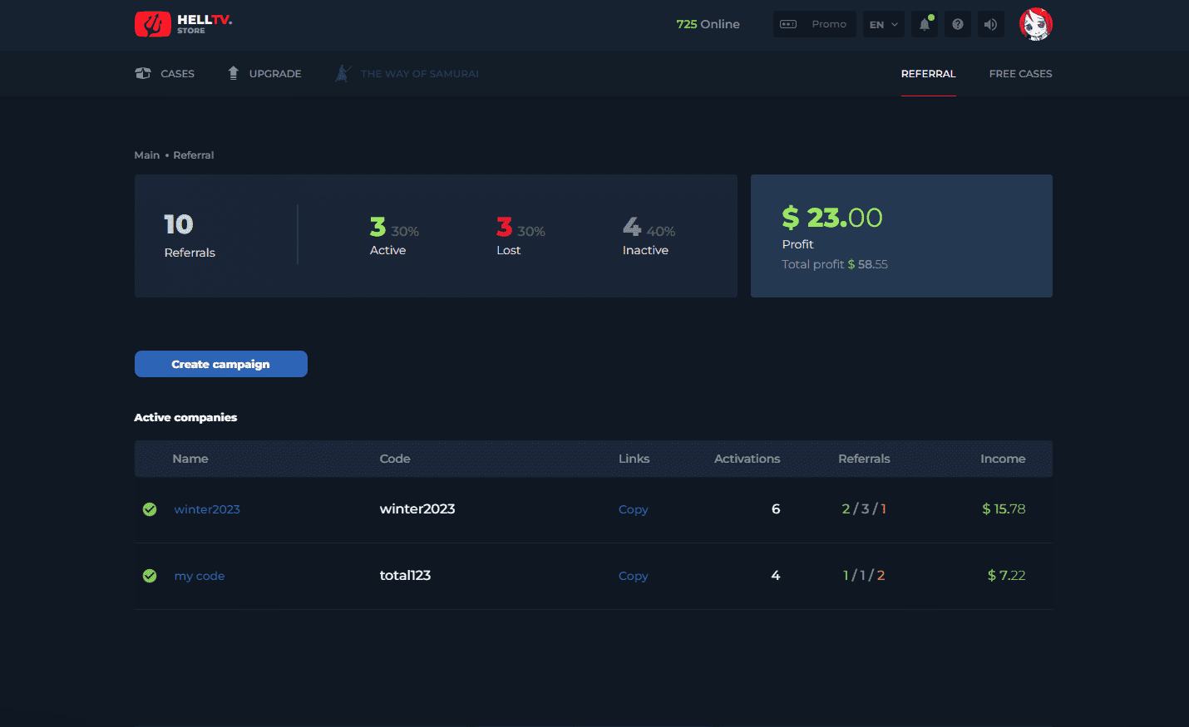
Task: Open the winter2023 campaign name link
Action: tap(207, 509)
